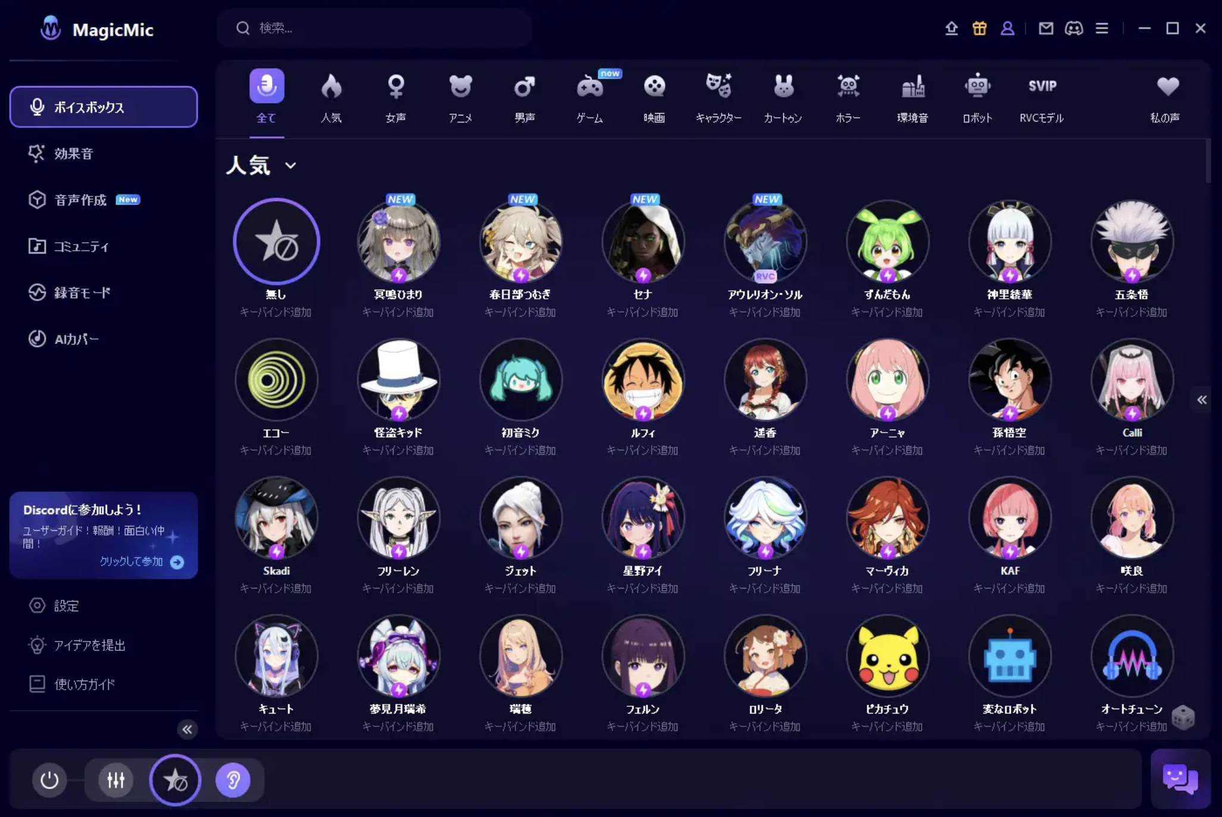Screen dimensions: 1222x817
Task: Click the Discord icon in top bar
Action: point(1074,28)
